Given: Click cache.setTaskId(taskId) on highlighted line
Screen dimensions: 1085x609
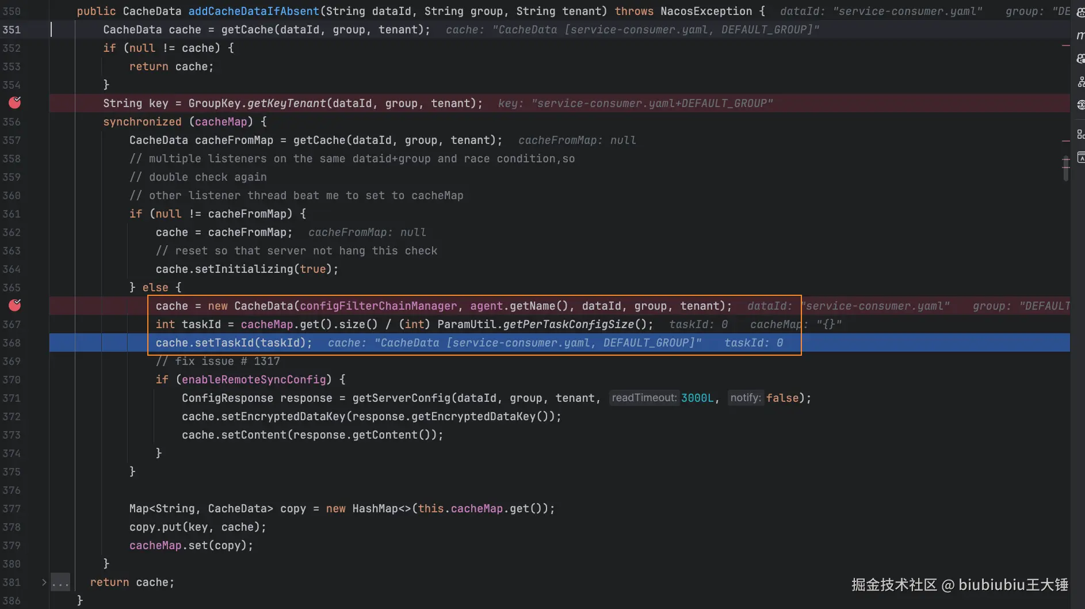Looking at the screenshot, I should pos(234,342).
